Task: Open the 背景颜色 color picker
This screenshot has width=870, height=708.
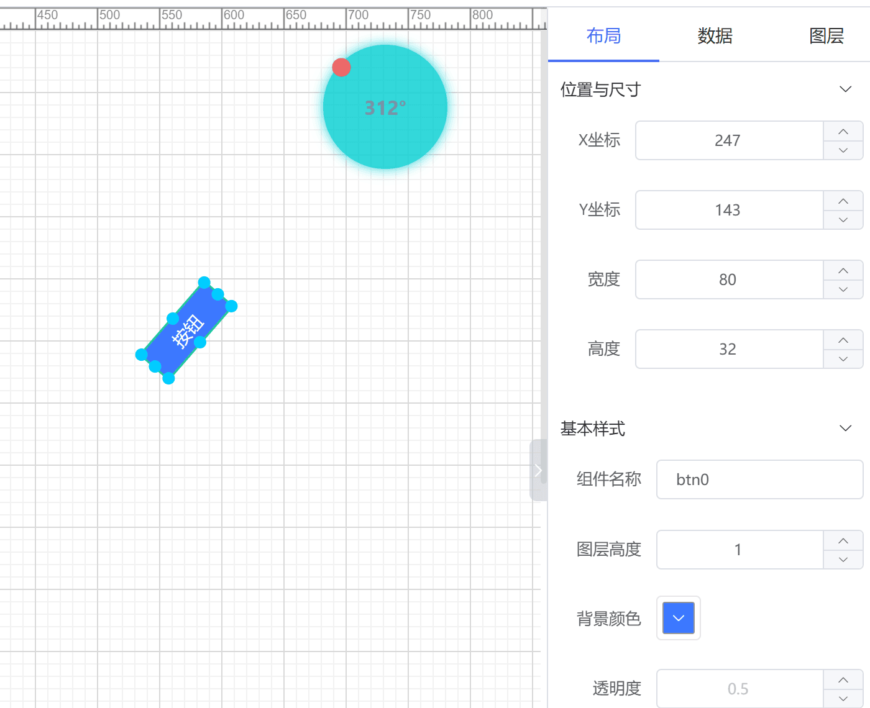Action: coord(679,618)
